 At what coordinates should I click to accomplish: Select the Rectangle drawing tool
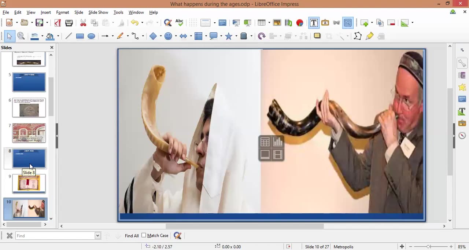[80, 36]
